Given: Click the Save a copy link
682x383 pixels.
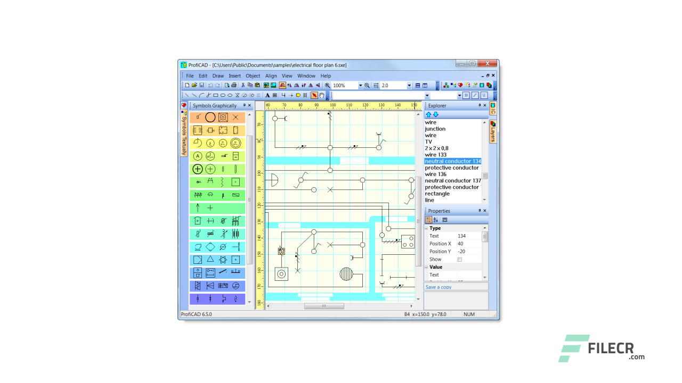Looking at the screenshot, I should (439, 287).
